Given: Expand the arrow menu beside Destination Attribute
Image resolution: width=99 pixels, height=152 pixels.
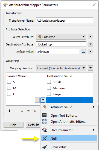Looking at the screenshot, I should (x=91, y=44).
